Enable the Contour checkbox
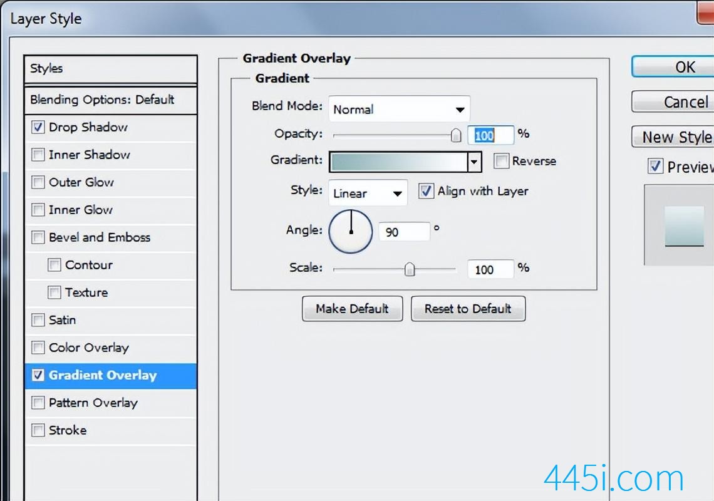Image resolution: width=714 pixels, height=501 pixels. 54,265
